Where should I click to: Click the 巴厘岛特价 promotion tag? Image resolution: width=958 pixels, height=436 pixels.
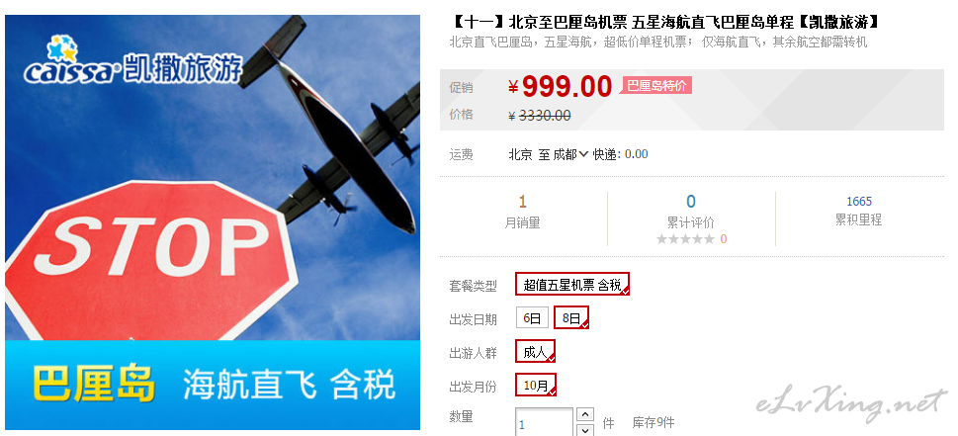(x=656, y=85)
